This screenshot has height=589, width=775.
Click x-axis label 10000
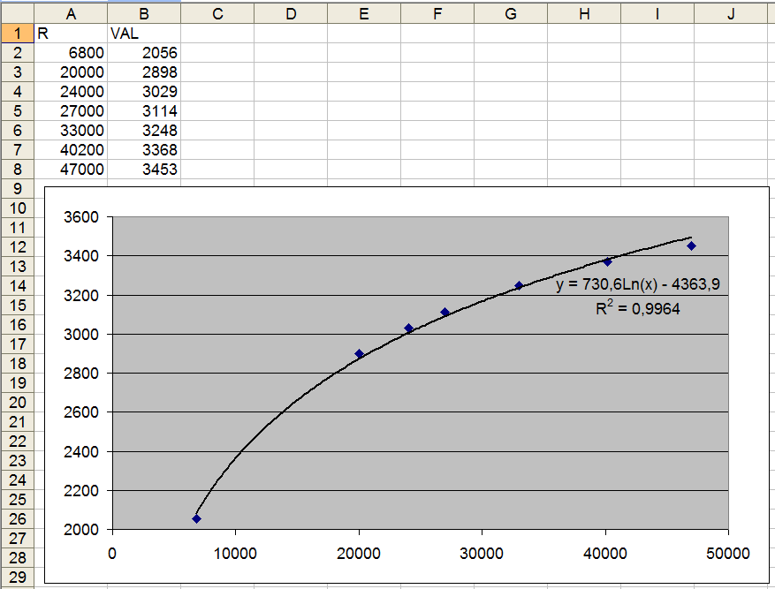(x=235, y=554)
